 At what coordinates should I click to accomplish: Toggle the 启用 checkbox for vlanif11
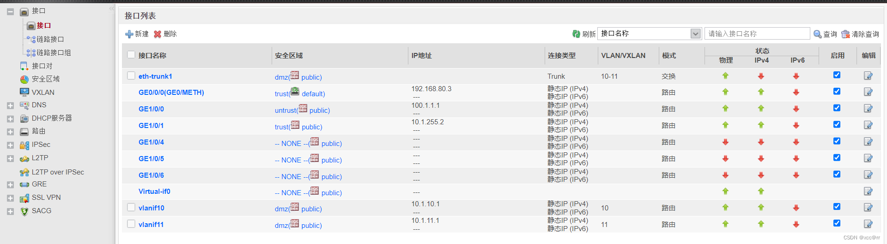(x=837, y=223)
